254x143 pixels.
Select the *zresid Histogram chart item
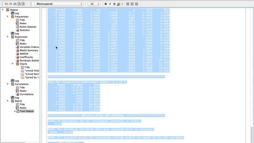(x=32, y=71)
